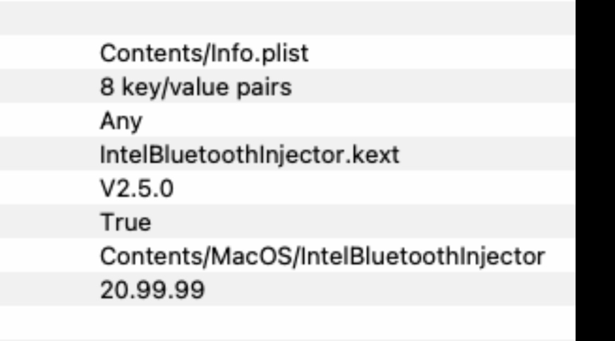This screenshot has width=615, height=341.
Task: Click the black area right of the table
Action: pos(595,170)
